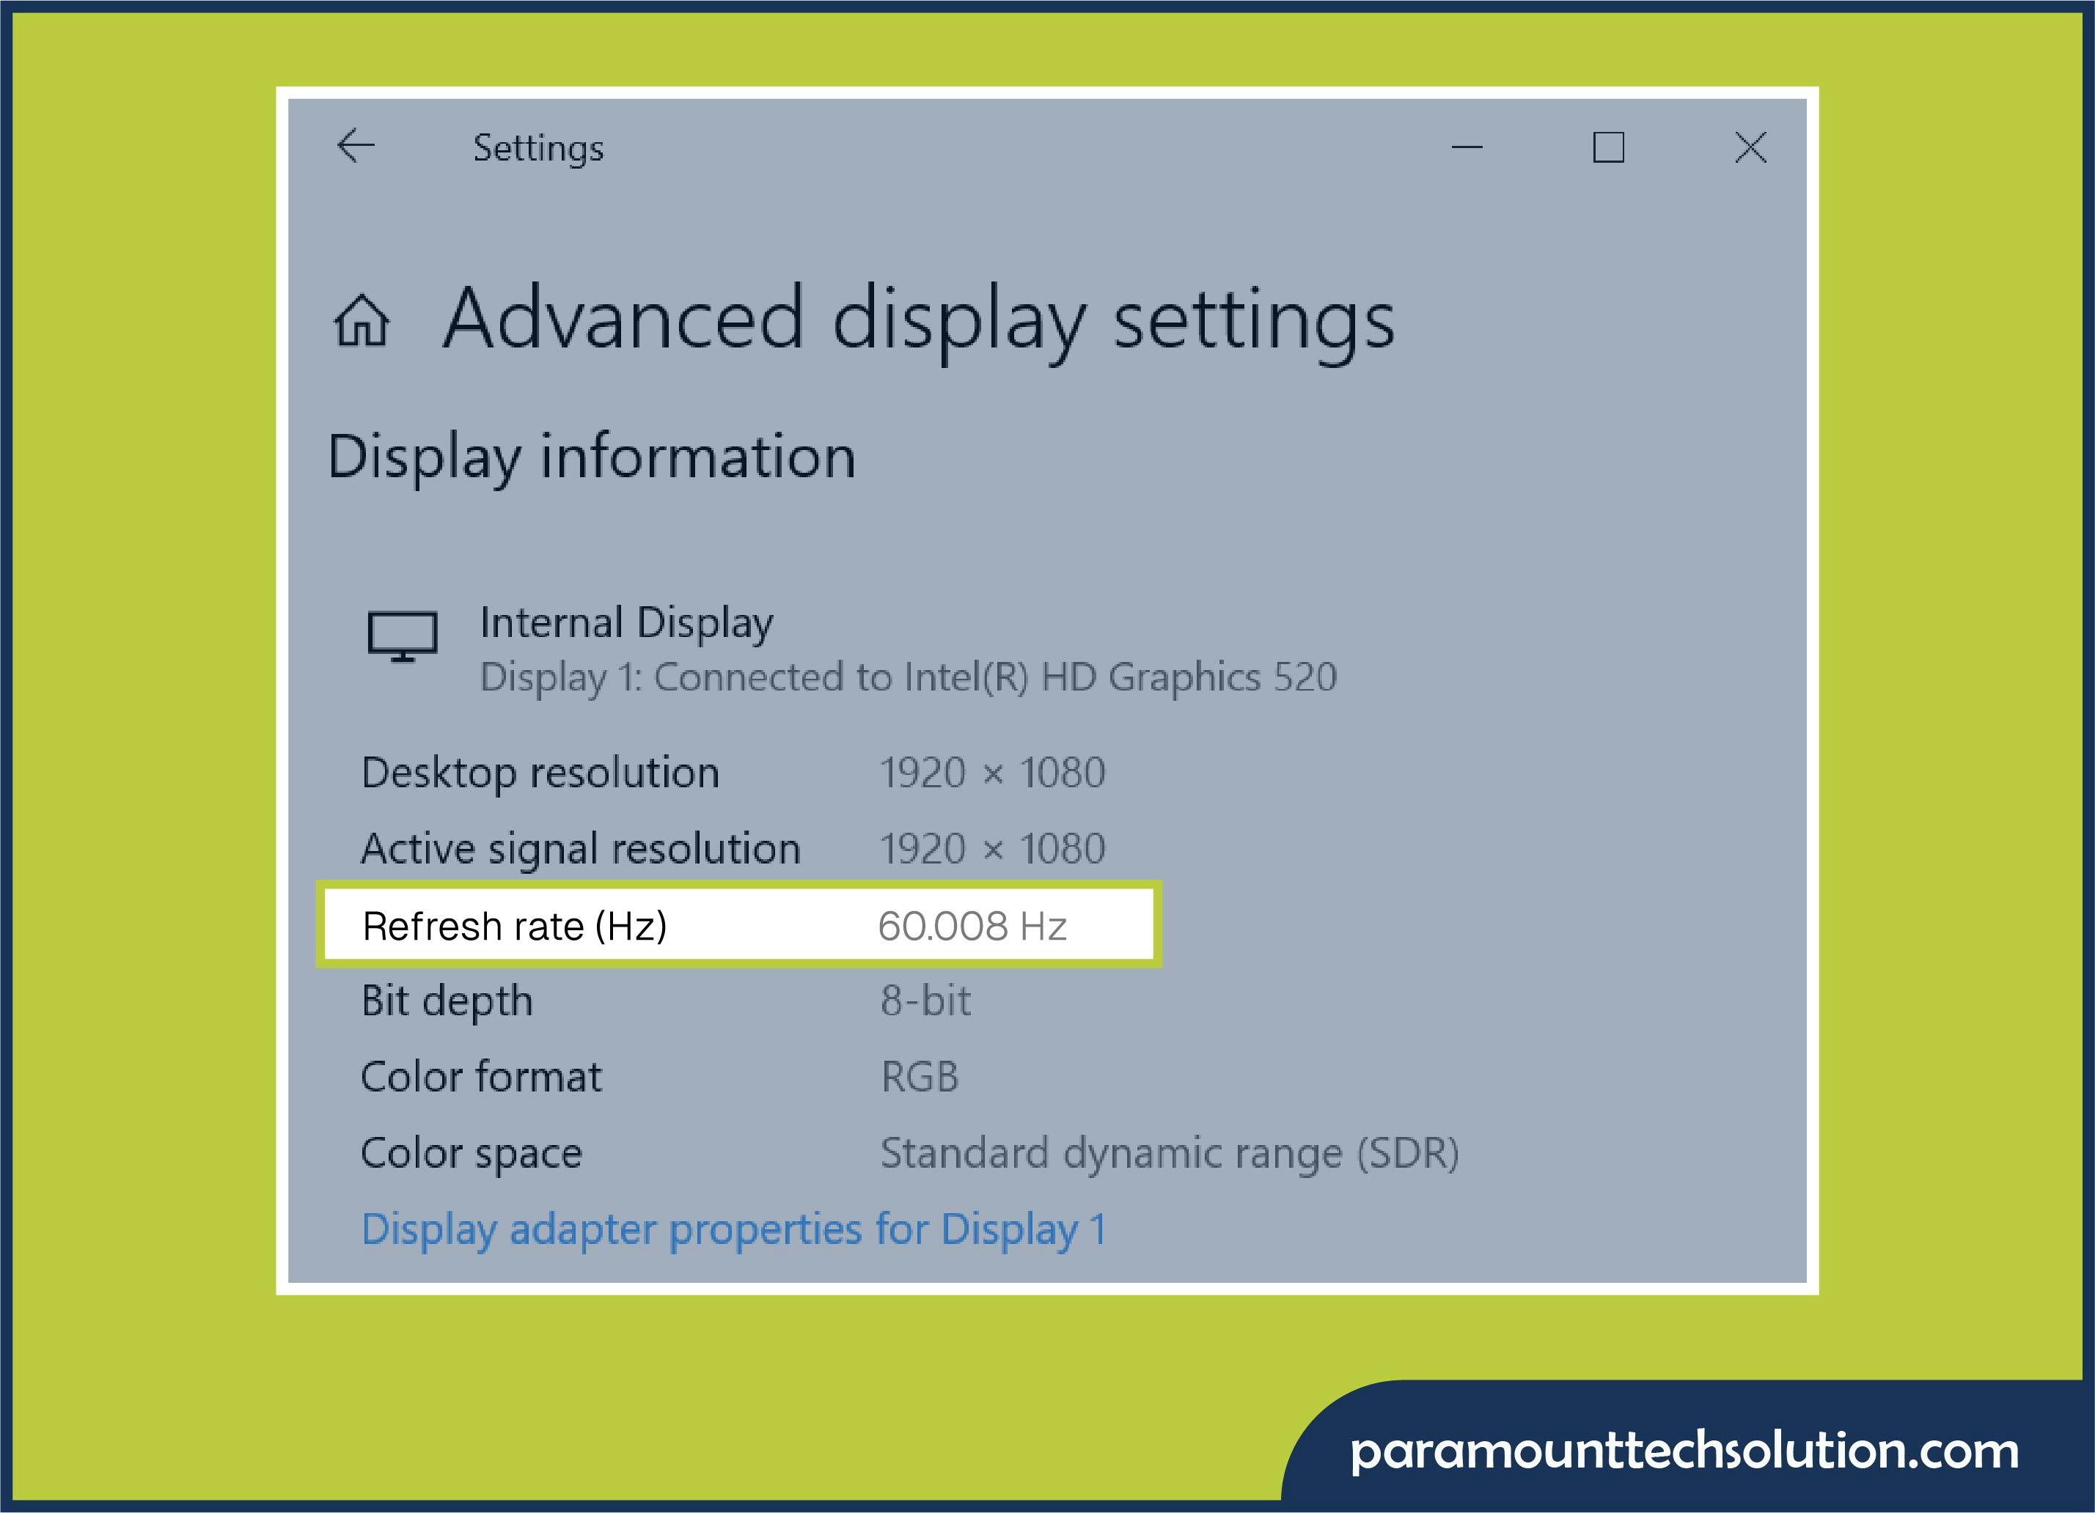This screenshot has width=2095, height=1513.
Task: Close the Settings window
Action: coord(1750,147)
